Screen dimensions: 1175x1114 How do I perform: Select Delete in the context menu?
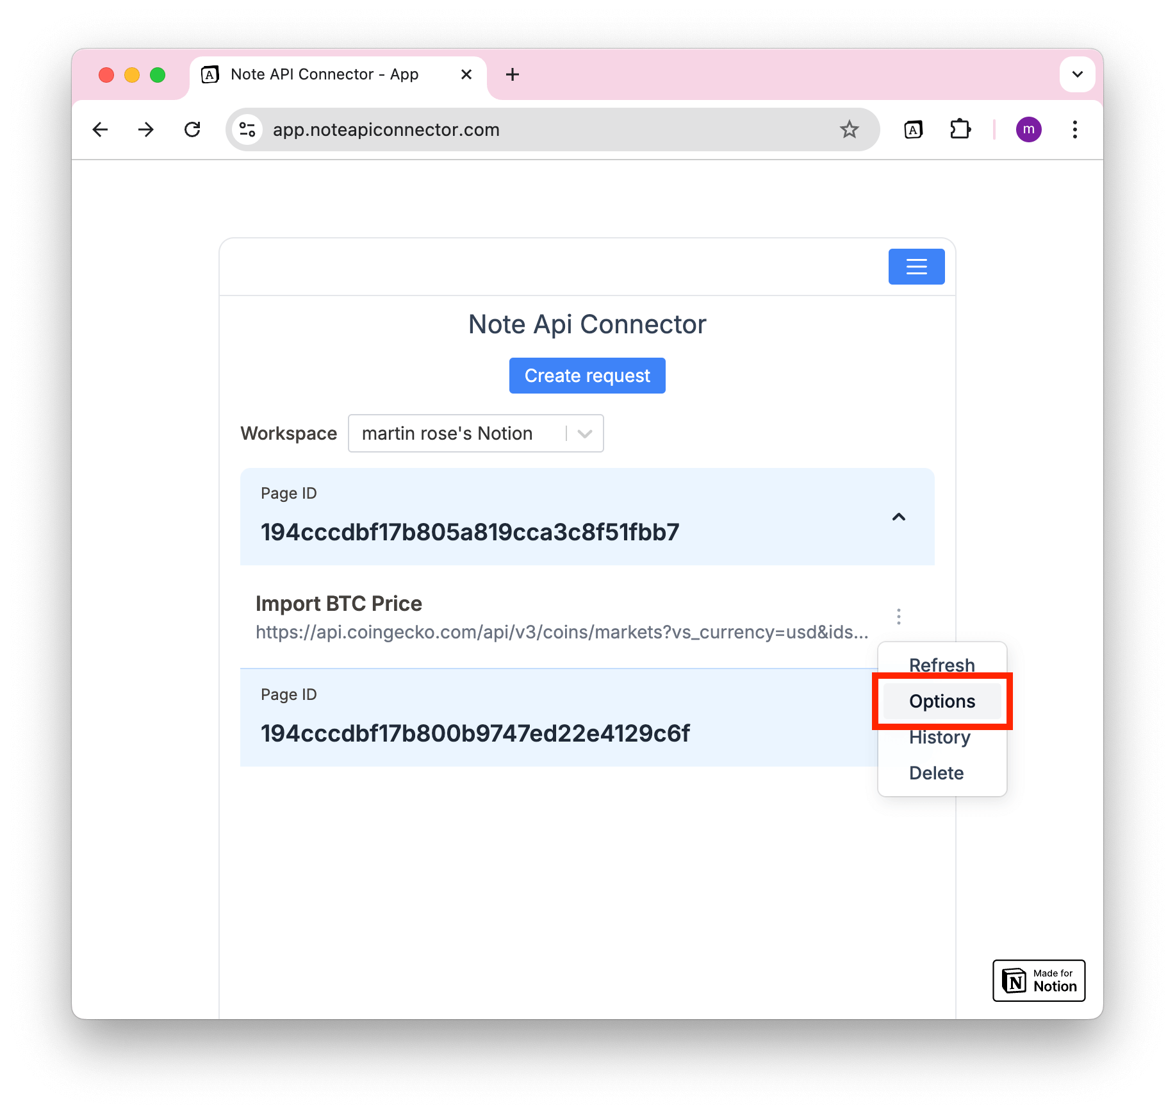pos(936,773)
